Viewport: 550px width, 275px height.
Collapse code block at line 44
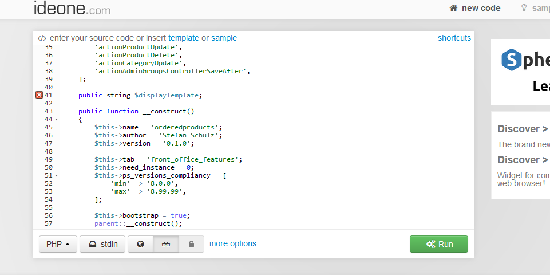pos(57,119)
